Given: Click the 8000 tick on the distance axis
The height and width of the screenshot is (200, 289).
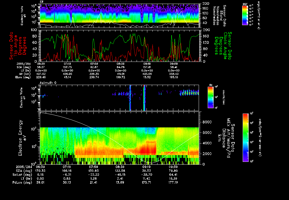Looking at the screenshot, I should click(207, 122).
